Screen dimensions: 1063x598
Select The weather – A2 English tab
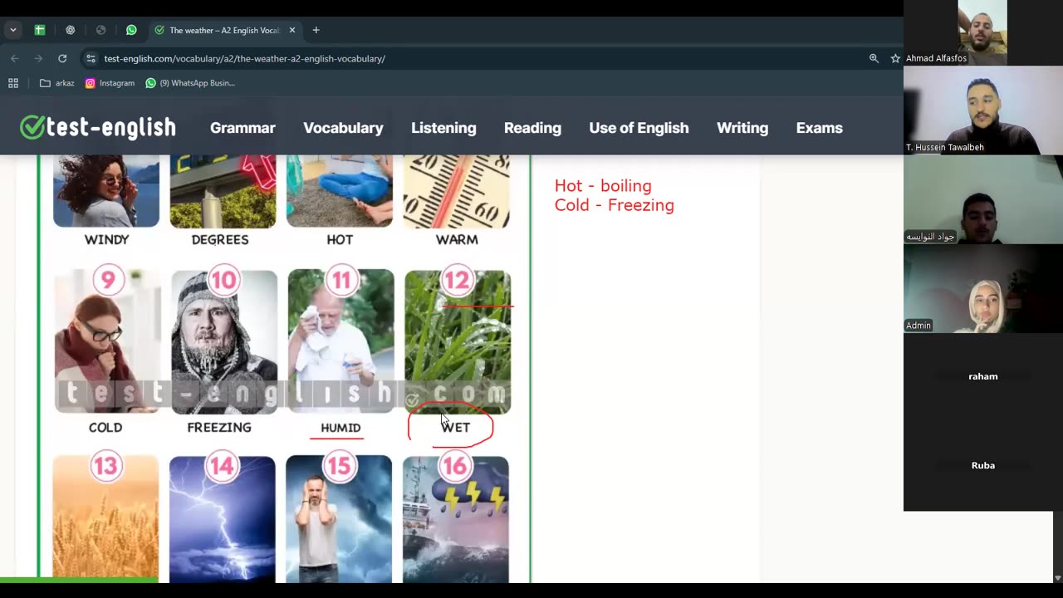(225, 30)
